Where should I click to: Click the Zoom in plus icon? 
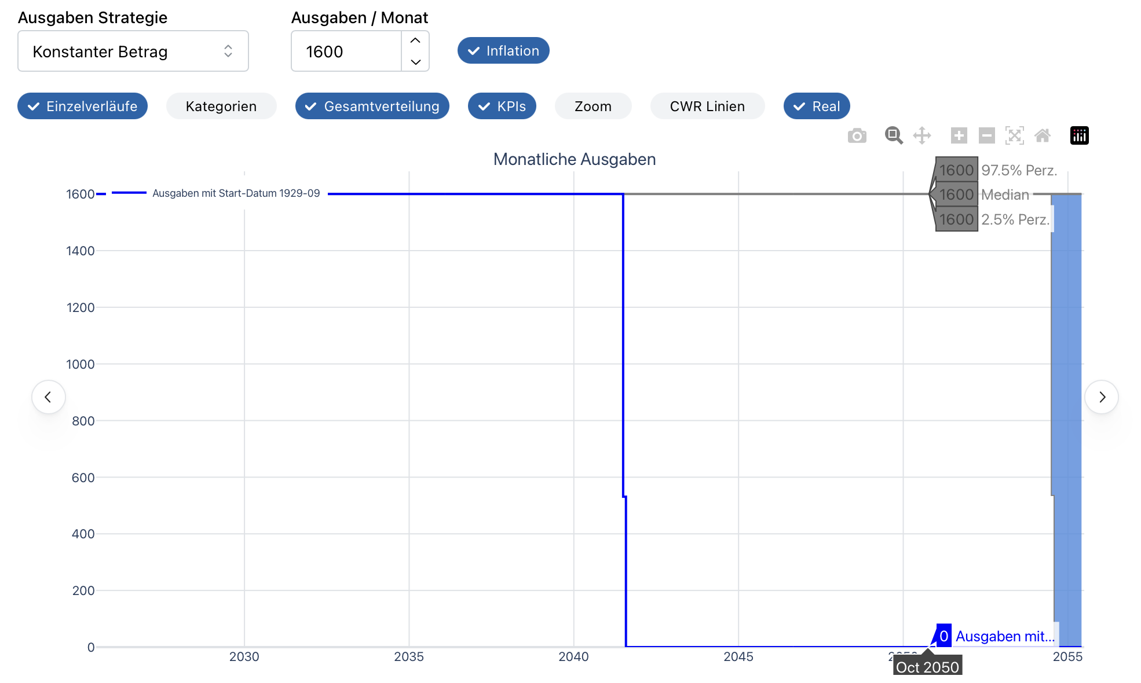point(959,135)
